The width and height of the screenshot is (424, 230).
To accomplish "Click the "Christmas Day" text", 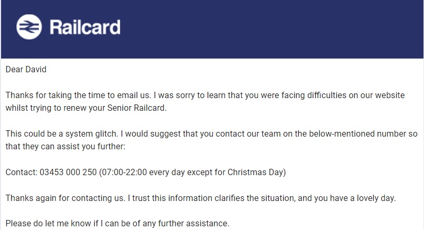I will (258, 172).
